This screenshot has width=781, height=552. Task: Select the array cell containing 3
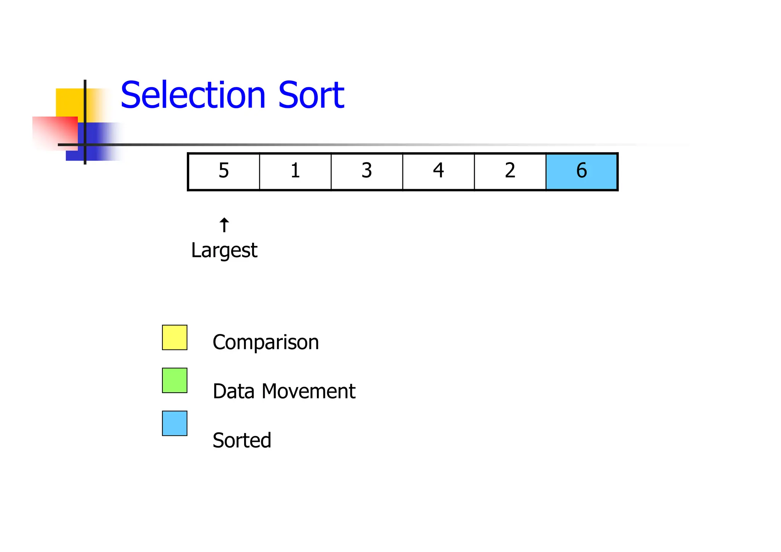367,171
